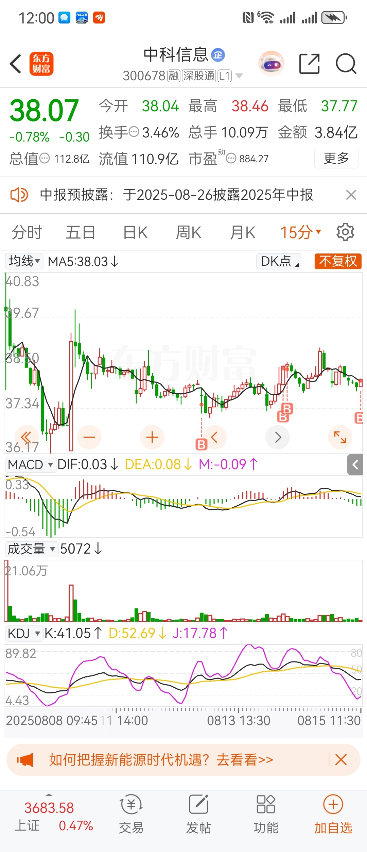Image resolution: width=367 pixels, height=852 pixels.
Task: Expand the stock code dropdown triangle
Action: coord(239,76)
